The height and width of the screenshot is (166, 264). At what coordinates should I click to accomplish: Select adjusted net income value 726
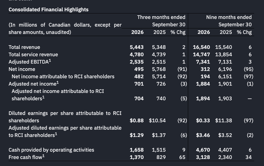[161, 84]
